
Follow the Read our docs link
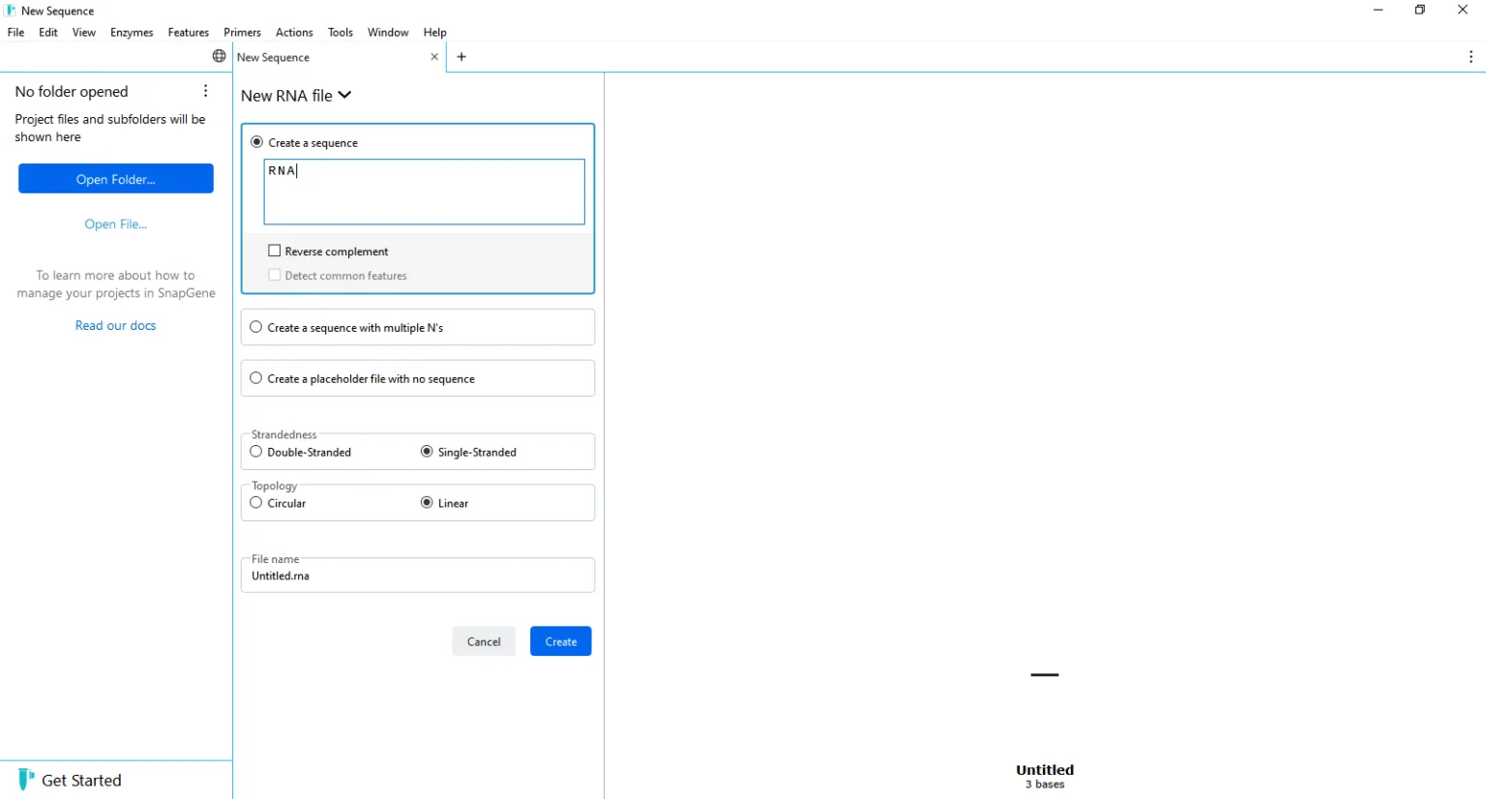115,326
